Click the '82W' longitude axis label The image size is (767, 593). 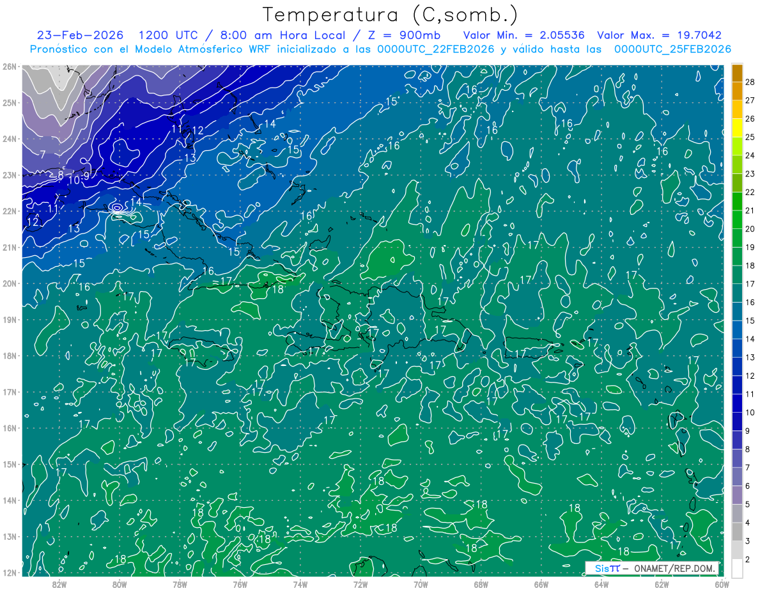tap(59, 584)
